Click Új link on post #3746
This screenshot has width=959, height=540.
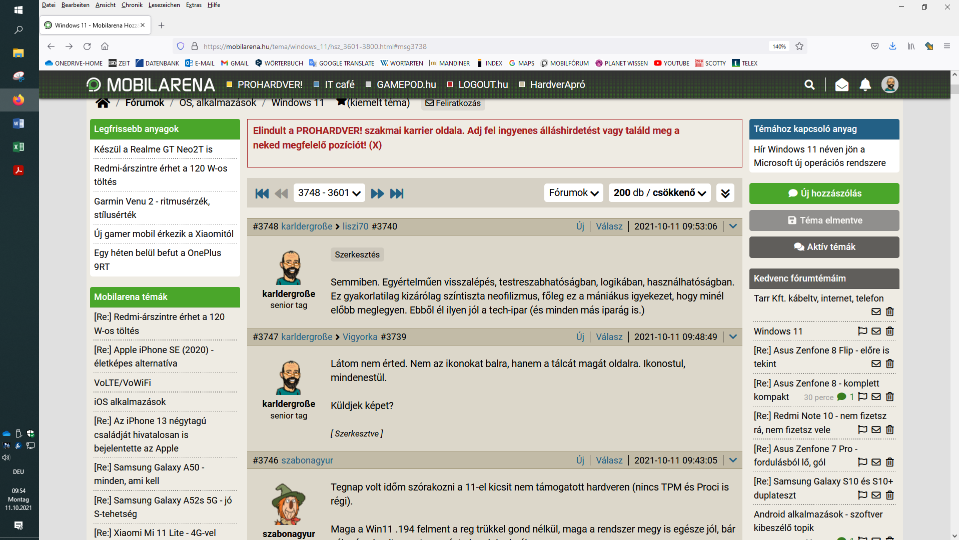pos(580,460)
